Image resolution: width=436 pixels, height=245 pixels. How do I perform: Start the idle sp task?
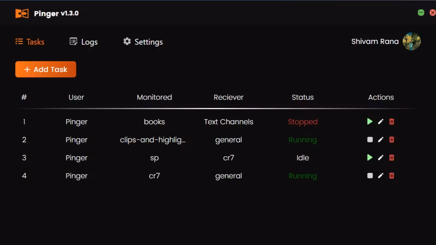[x=370, y=158]
